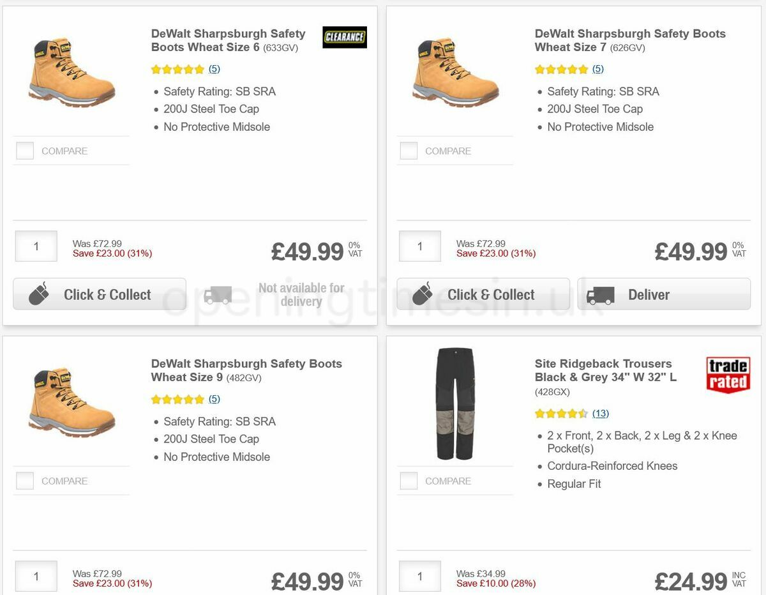
Task: Open the 13 reviews link for trousers
Action: coord(600,414)
